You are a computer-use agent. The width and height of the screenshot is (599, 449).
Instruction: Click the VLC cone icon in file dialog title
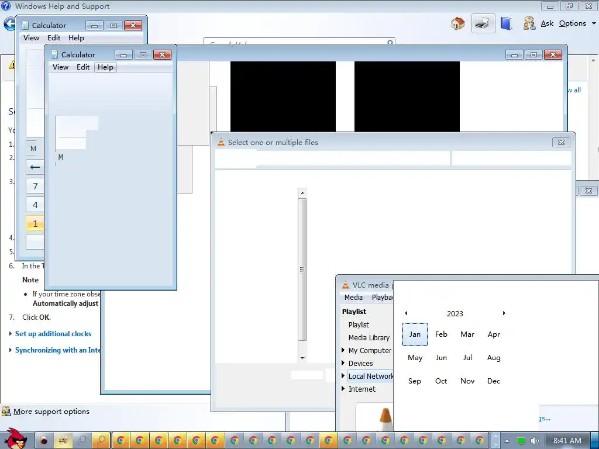tap(221, 143)
